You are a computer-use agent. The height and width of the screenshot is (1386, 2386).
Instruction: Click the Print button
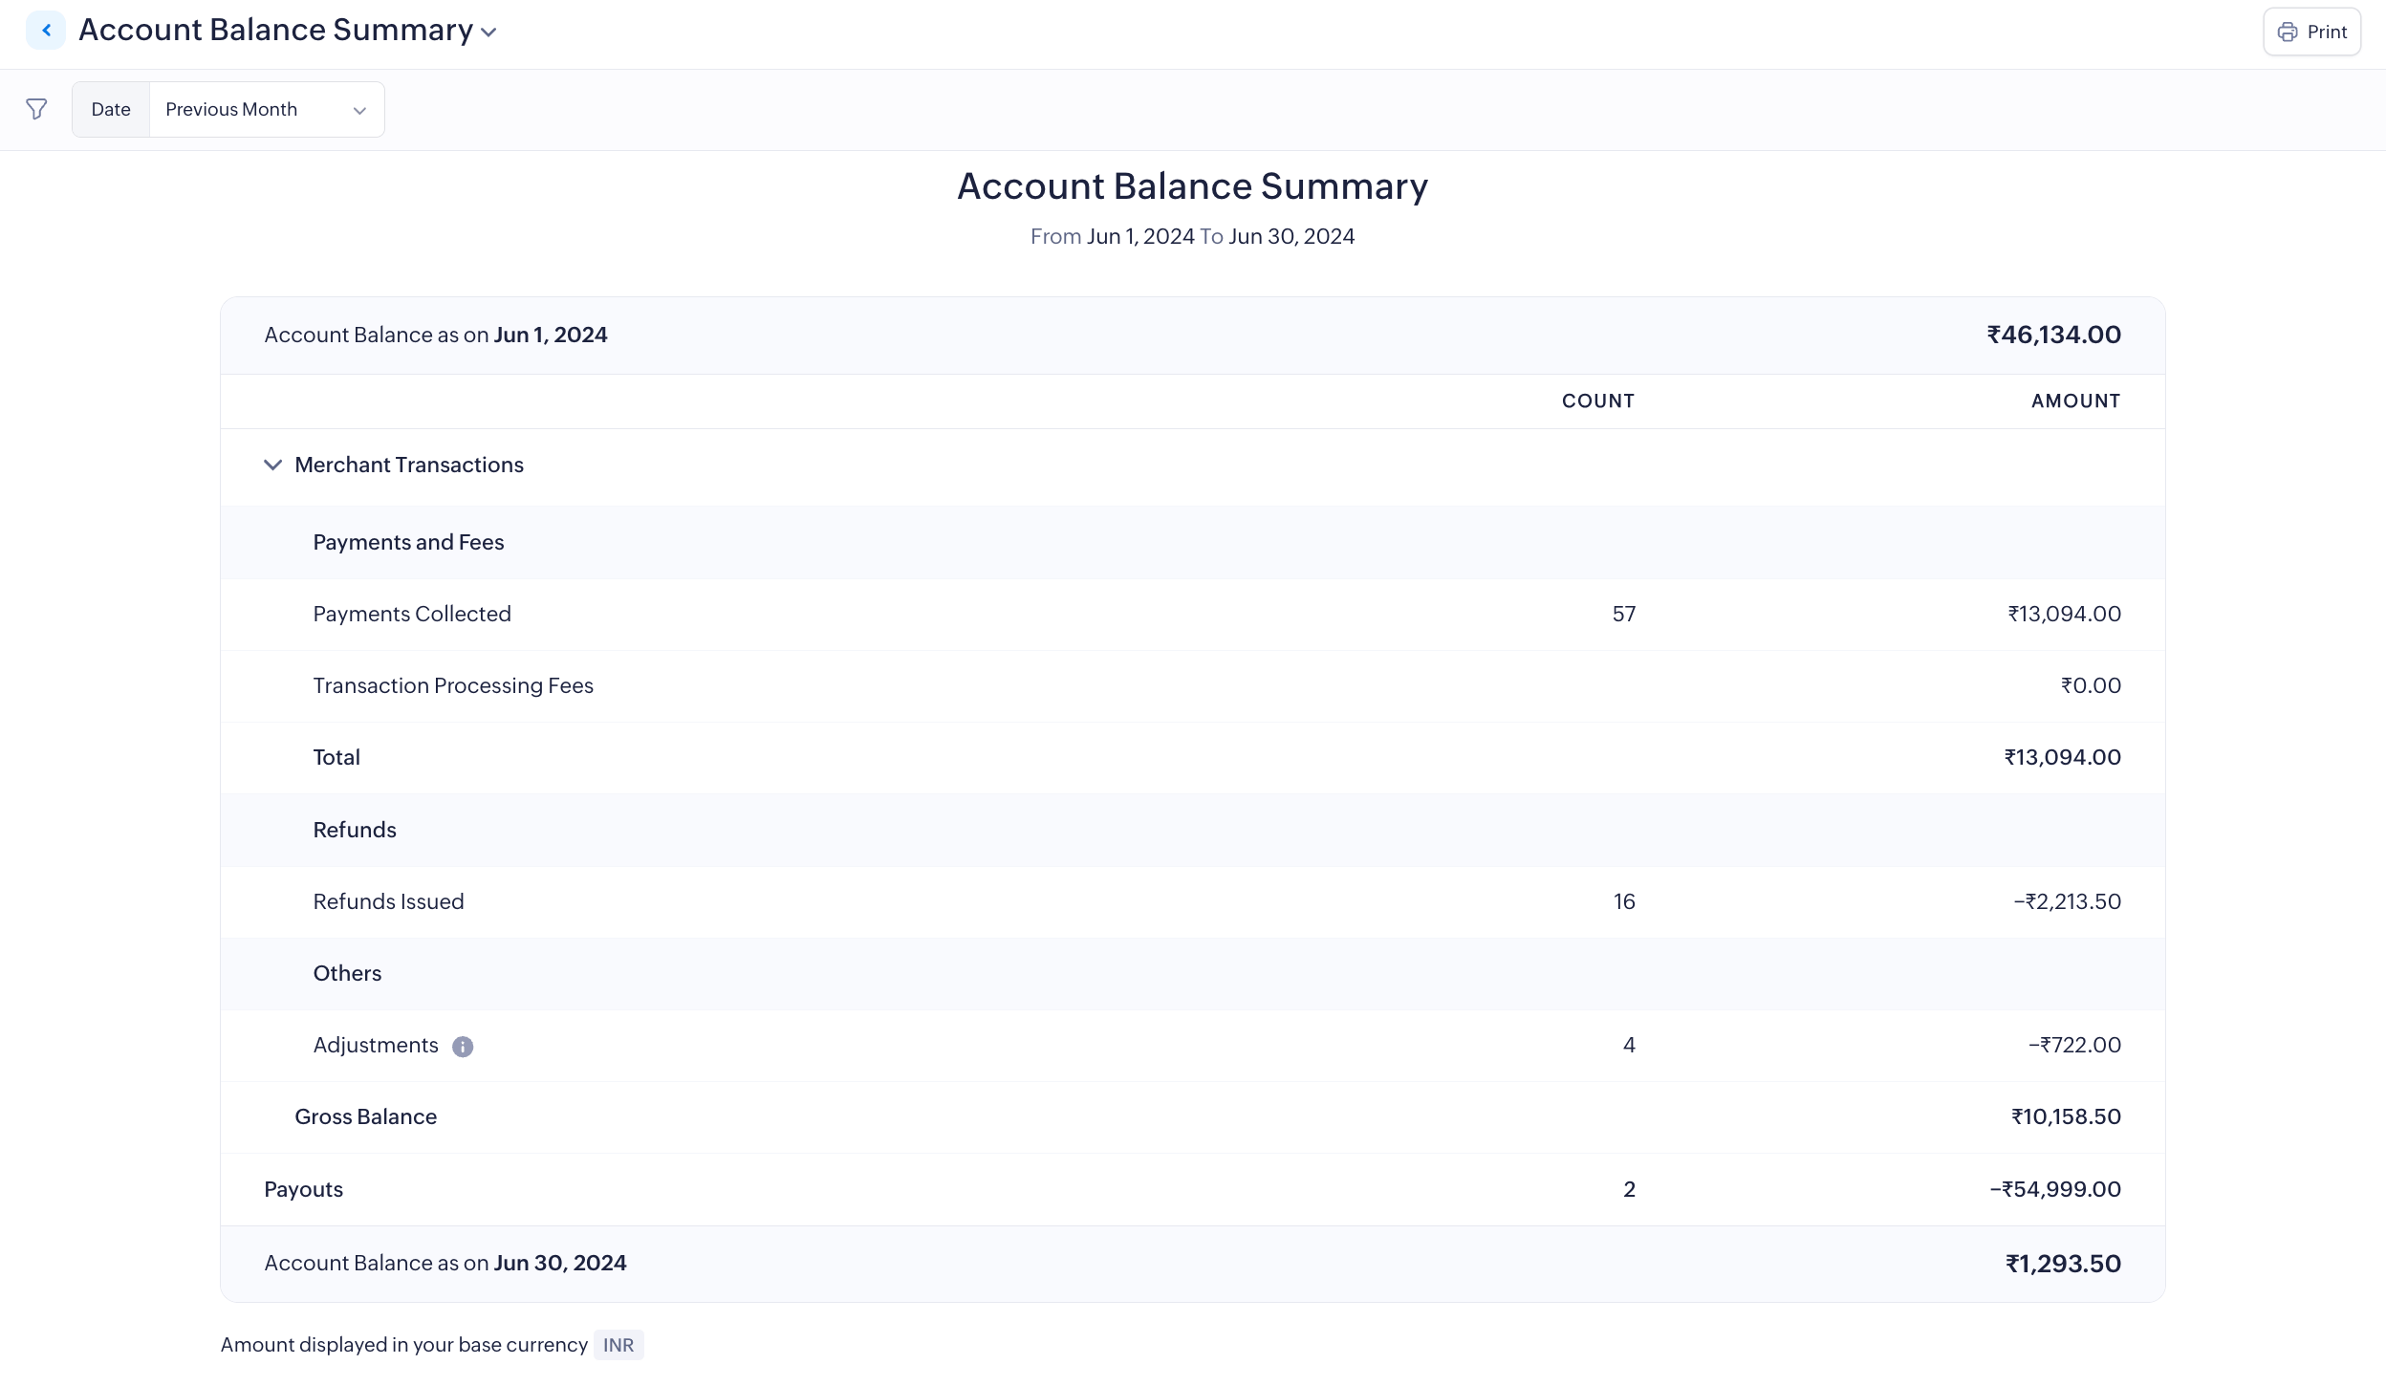(x=2311, y=32)
